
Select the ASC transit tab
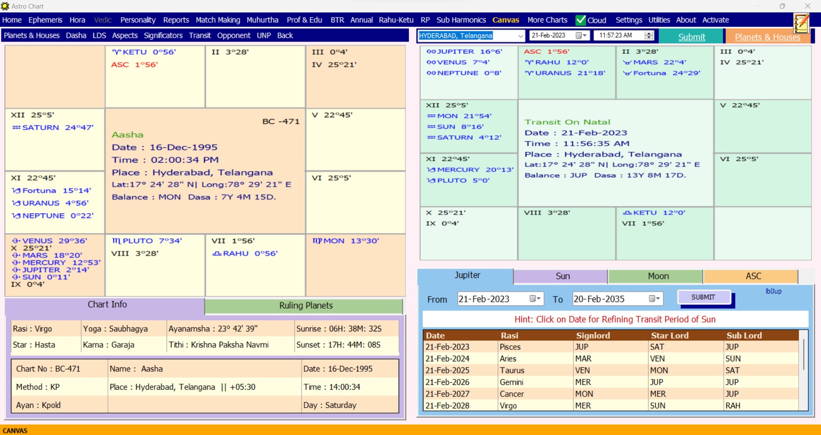point(753,276)
